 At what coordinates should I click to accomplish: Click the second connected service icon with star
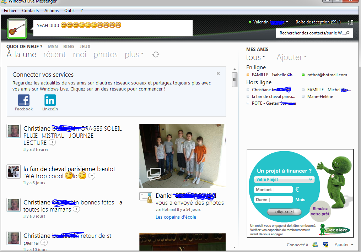(x=325, y=245)
